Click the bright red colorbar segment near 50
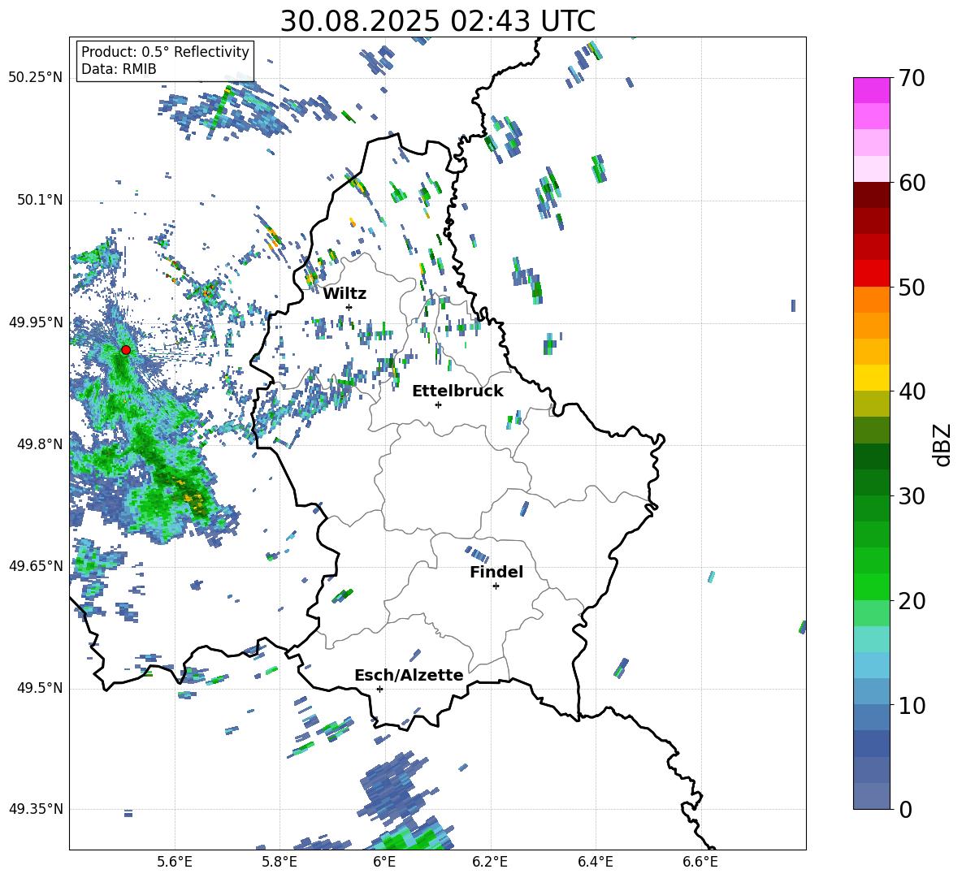The height and width of the screenshot is (878, 962). click(871, 274)
